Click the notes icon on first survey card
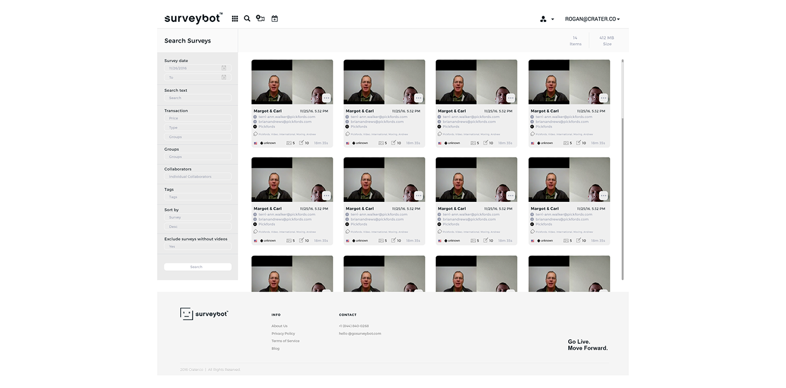Image resolution: width=786 pixels, height=388 pixels. click(x=301, y=143)
